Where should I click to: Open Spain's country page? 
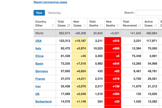[x=39, y=64]
